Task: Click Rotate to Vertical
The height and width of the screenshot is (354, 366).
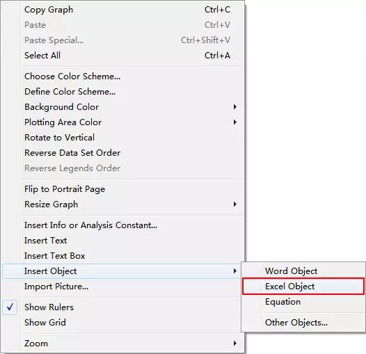Action: pos(122,138)
